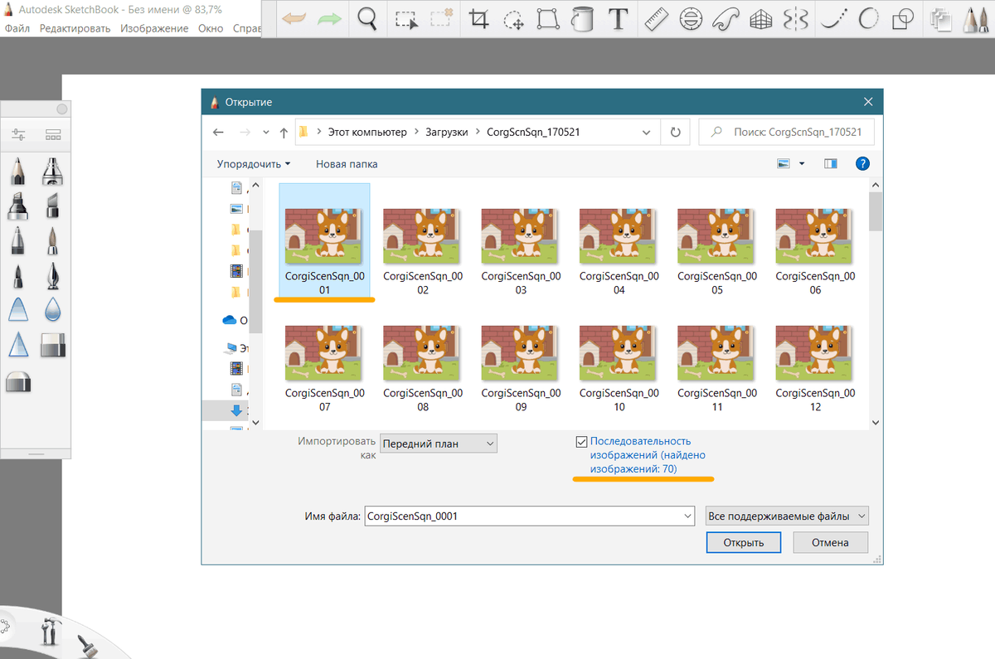Go up one folder level arrow

click(284, 132)
